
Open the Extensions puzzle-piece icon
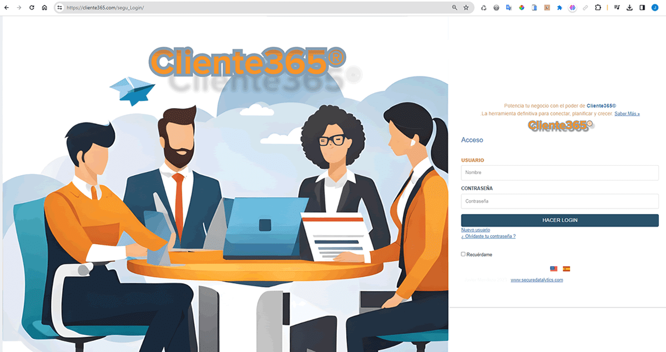(x=598, y=8)
